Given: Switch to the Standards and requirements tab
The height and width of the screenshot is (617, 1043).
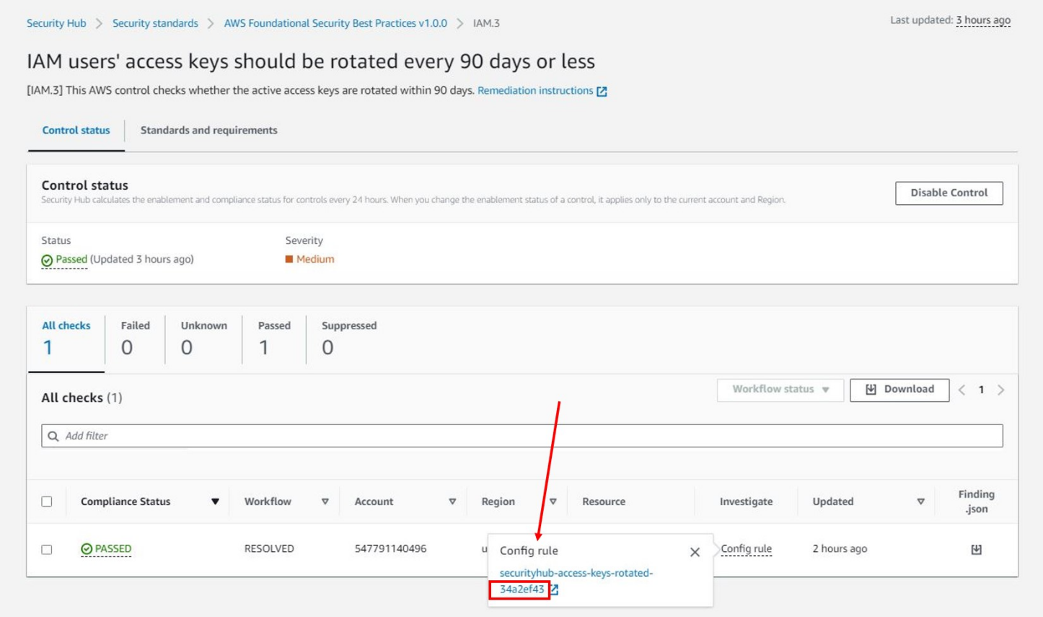Looking at the screenshot, I should point(209,131).
